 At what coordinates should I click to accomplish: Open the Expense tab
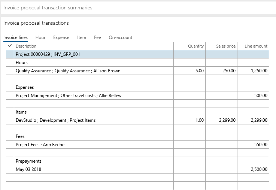(x=61, y=37)
